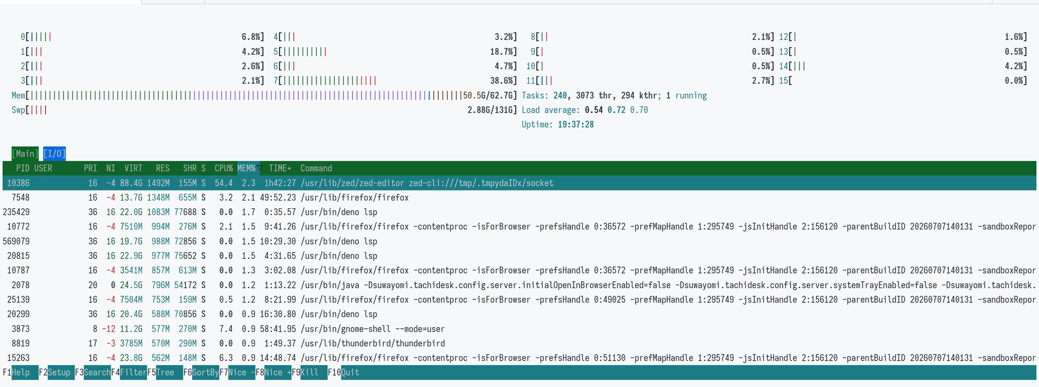The width and height of the screenshot is (1039, 387).
Task: Select firefox contentproc PID 15263 row
Action: 519,358
